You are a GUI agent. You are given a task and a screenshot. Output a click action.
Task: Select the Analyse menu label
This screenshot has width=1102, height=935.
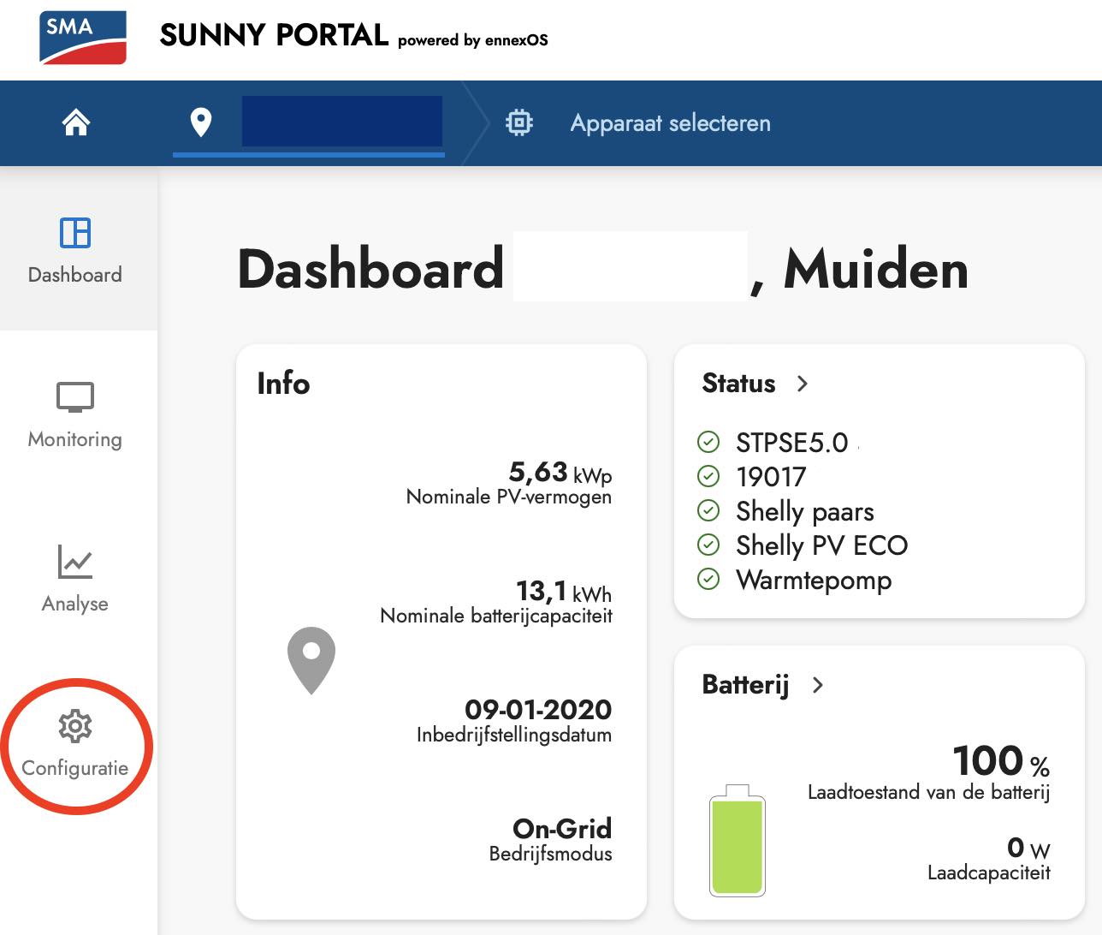coord(75,604)
